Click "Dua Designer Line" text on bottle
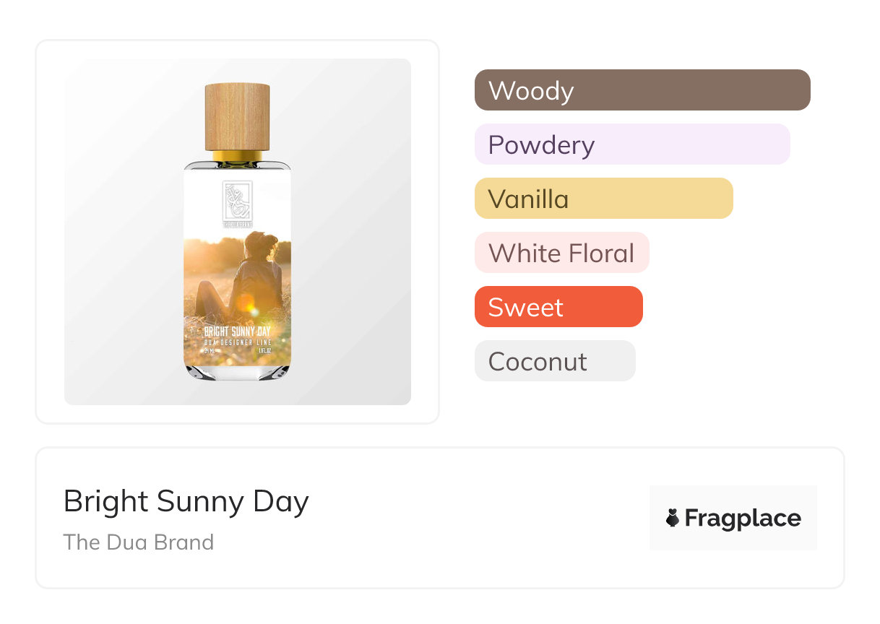This screenshot has height=624, width=880. (x=237, y=342)
